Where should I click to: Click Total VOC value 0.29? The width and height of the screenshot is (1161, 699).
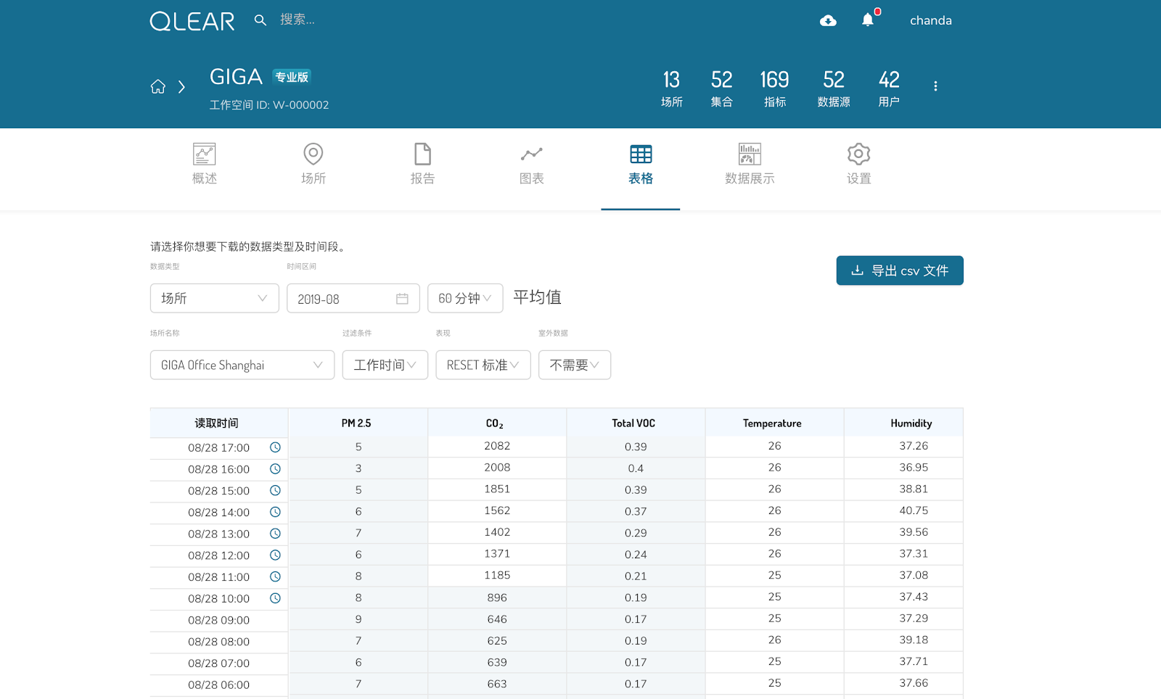click(636, 533)
